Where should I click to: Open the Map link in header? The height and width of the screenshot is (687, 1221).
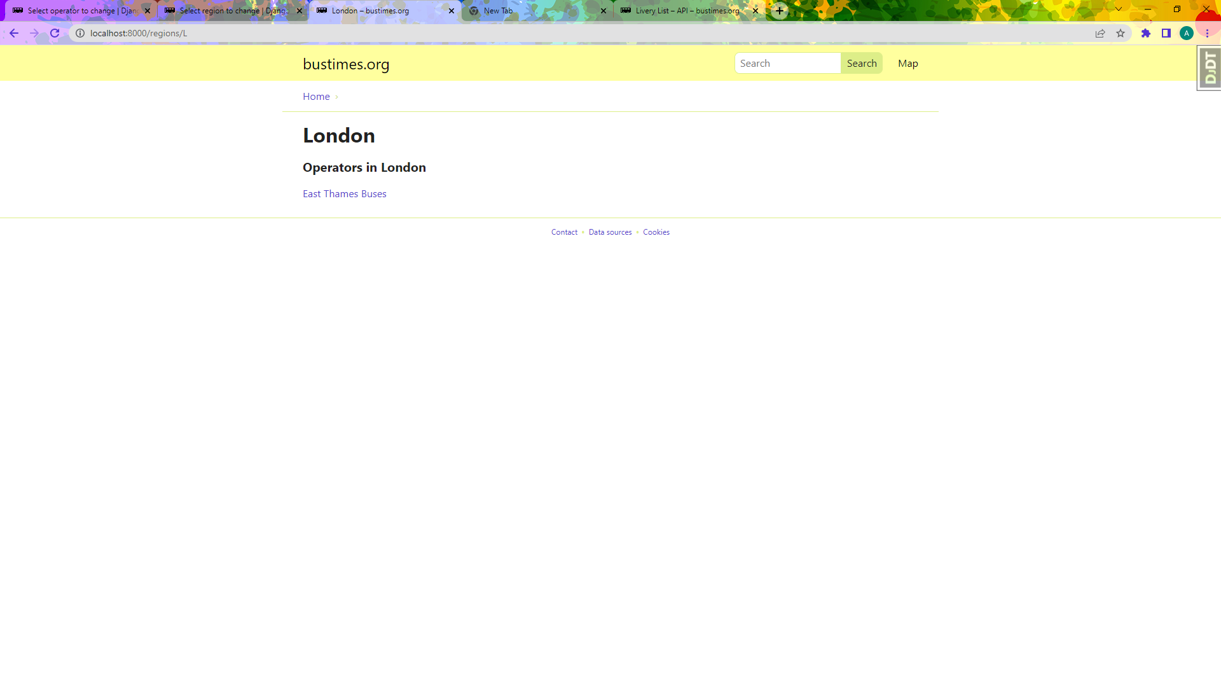(907, 63)
